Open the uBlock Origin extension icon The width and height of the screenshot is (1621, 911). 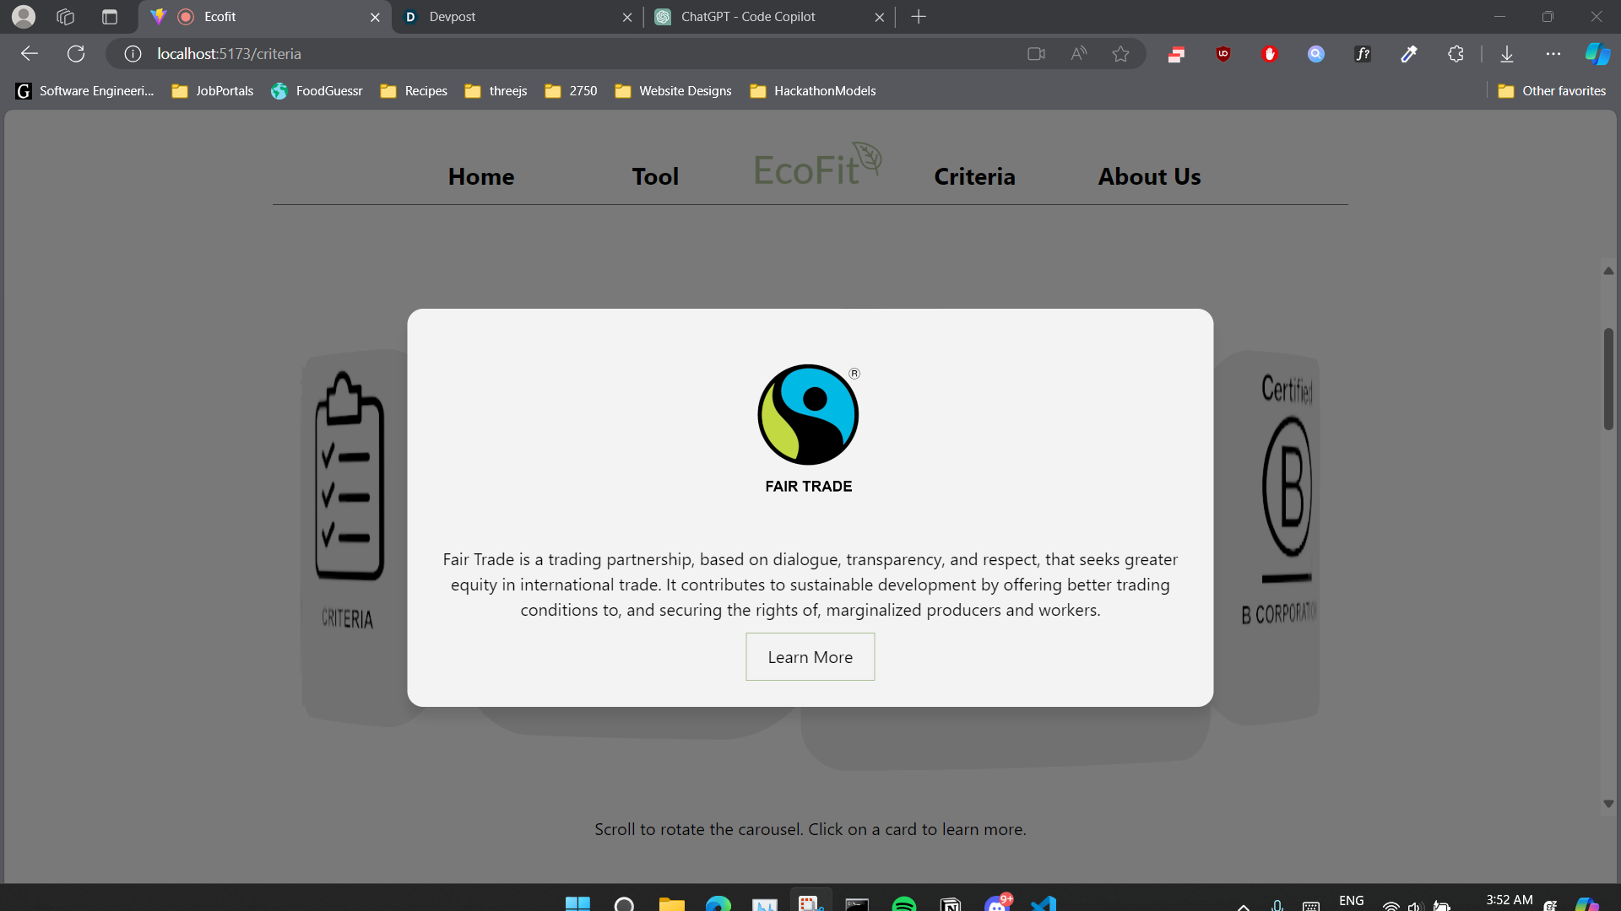pyautogui.click(x=1223, y=54)
